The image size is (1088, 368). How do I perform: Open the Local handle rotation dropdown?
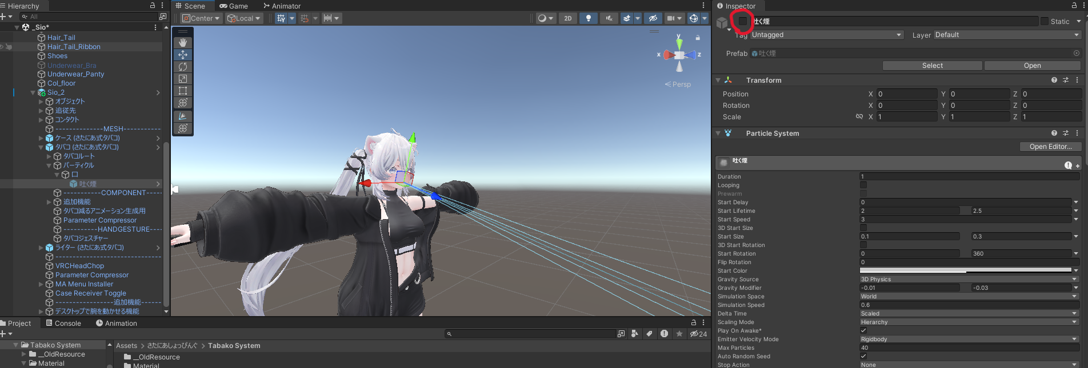pyautogui.click(x=243, y=18)
